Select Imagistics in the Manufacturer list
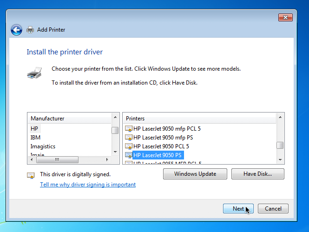 (x=43, y=146)
